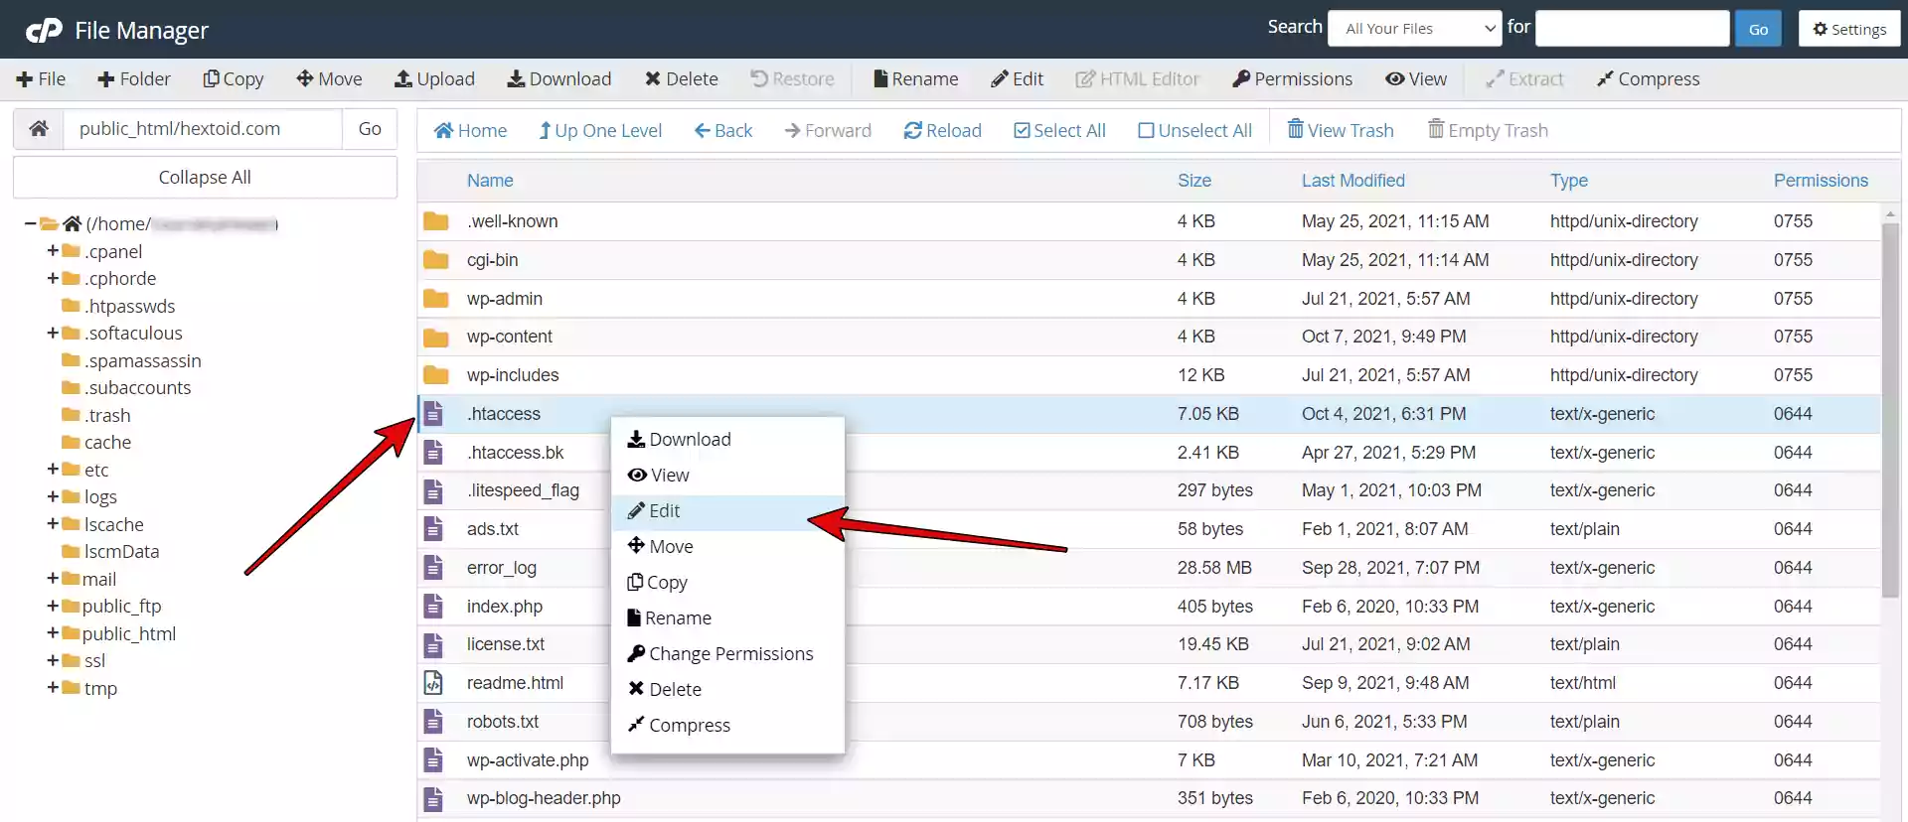
Task: Choose Edit in the context menu
Action: [x=727, y=511]
